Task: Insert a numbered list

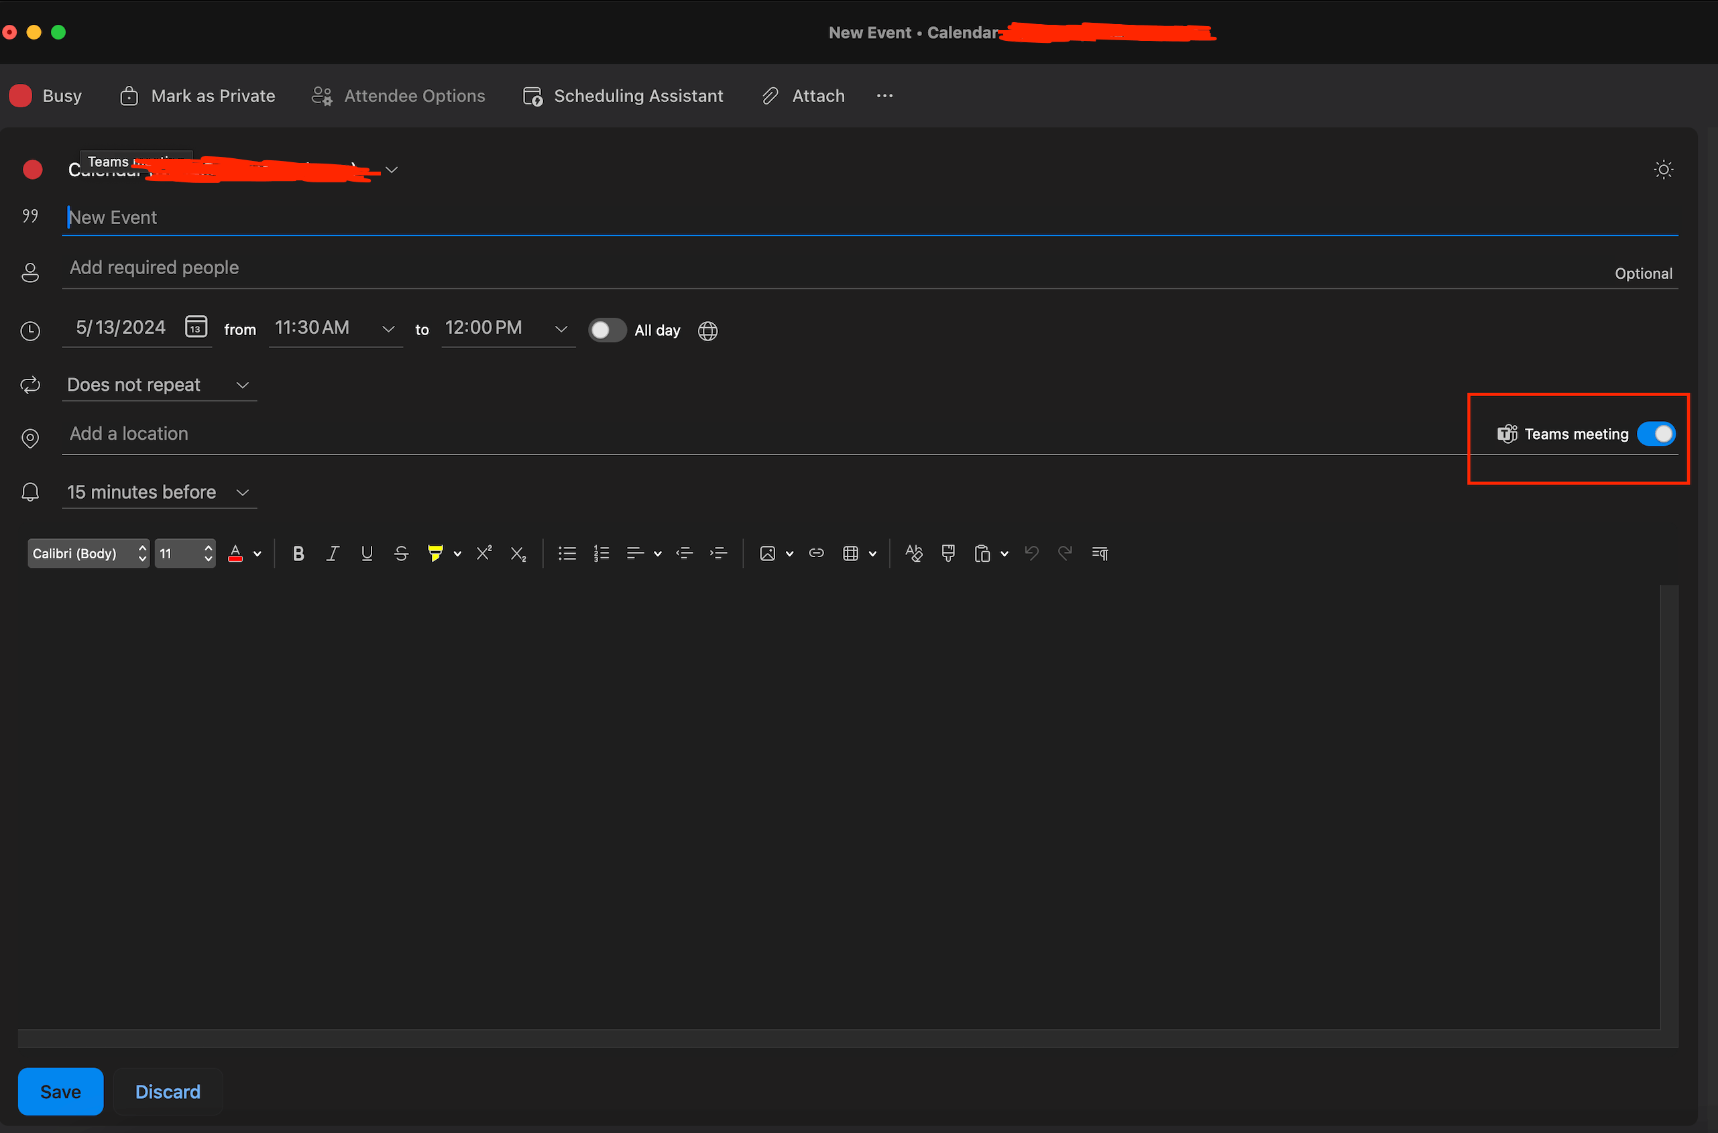Action: (x=602, y=554)
